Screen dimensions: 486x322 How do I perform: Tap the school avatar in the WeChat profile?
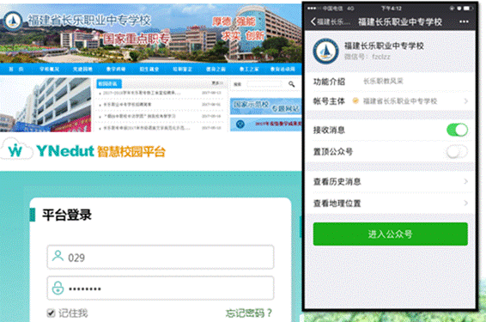tap(325, 51)
